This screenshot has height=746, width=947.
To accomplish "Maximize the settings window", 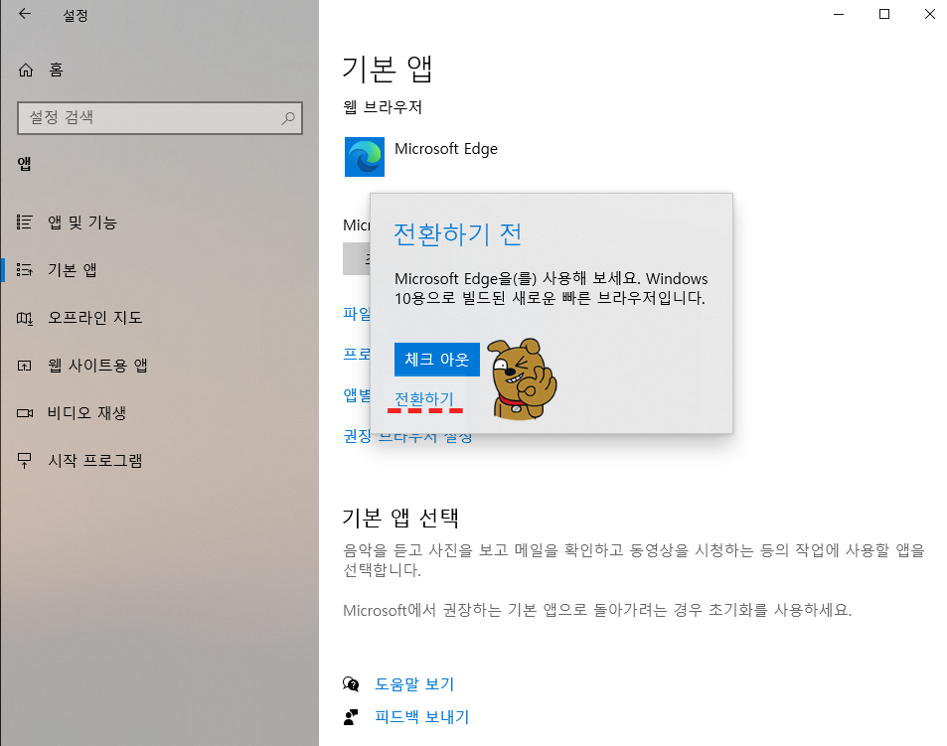I will click(x=884, y=14).
